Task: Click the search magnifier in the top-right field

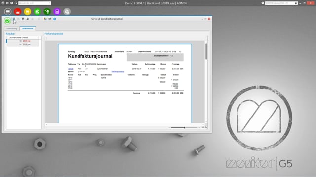Action: pyautogui.click(x=296, y=3)
